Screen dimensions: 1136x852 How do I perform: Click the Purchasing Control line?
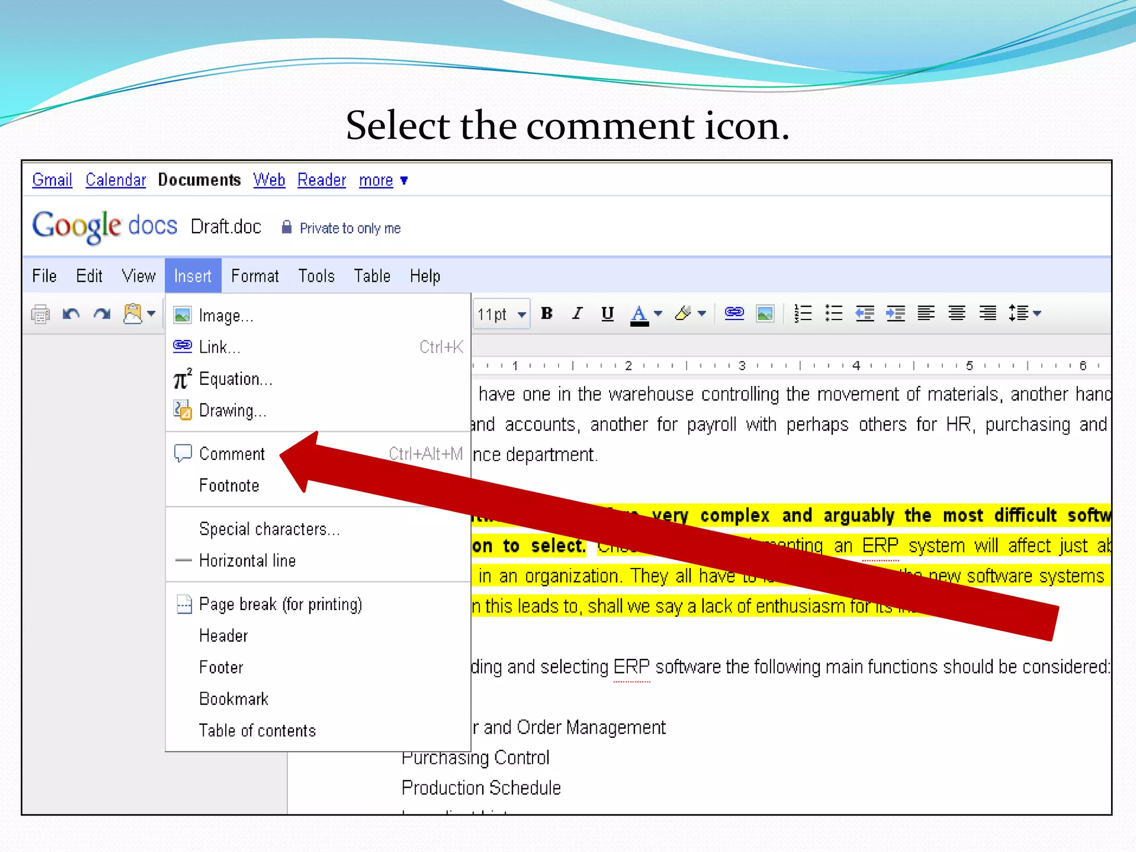475,758
